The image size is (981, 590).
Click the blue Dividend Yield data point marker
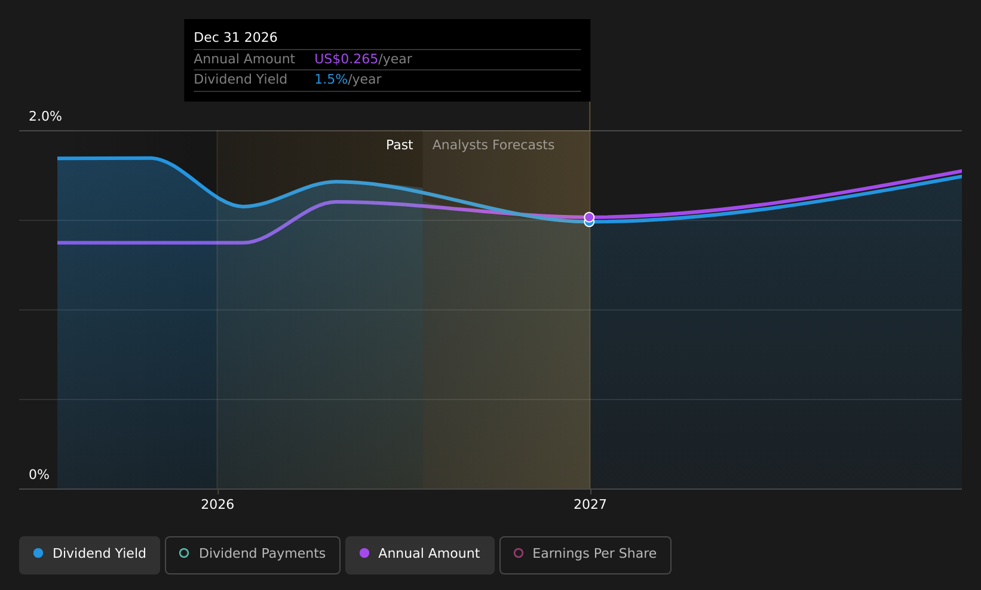[x=589, y=223]
